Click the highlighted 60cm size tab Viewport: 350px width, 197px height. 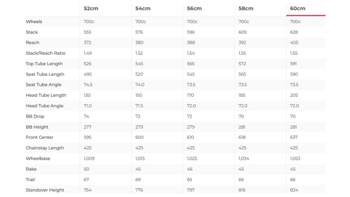tap(298, 9)
